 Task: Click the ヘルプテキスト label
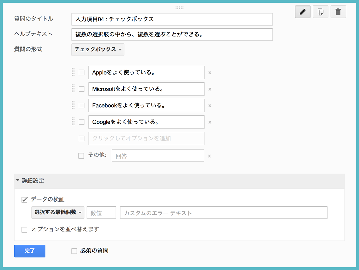pyautogui.click(x=33, y=34)
